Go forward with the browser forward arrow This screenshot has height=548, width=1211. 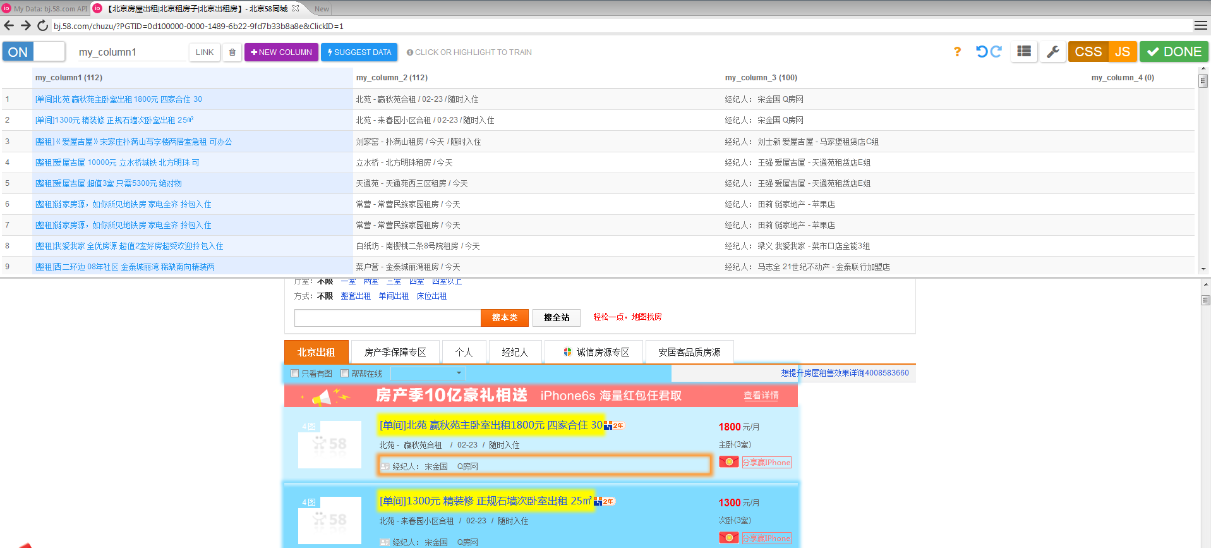coord(26,25)
